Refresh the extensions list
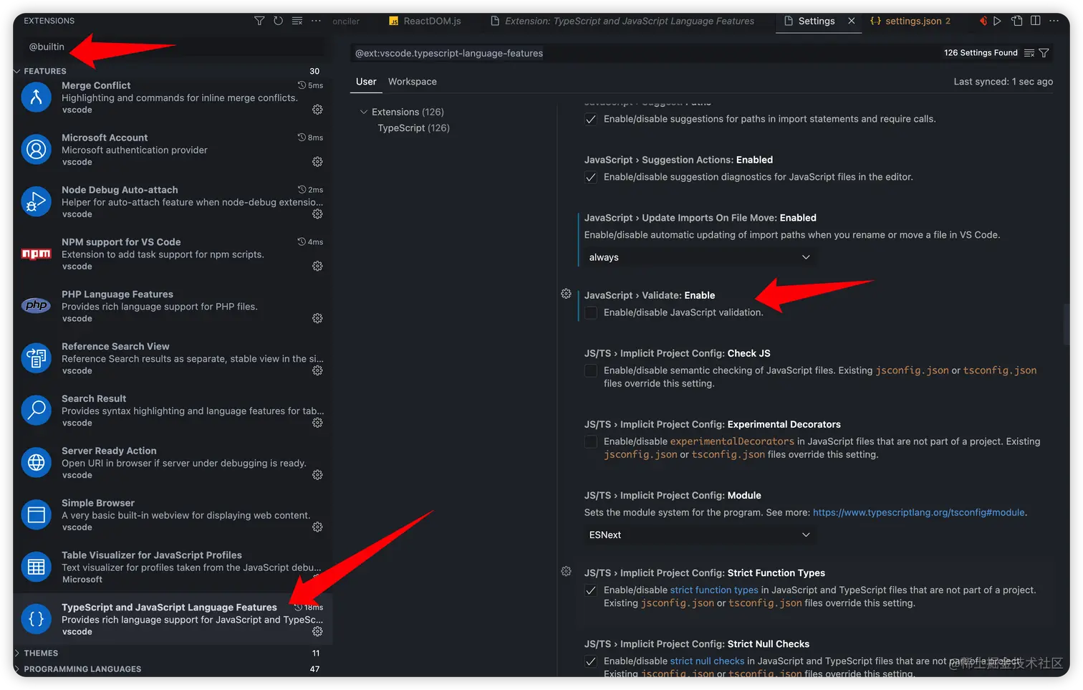 point(278,21)
